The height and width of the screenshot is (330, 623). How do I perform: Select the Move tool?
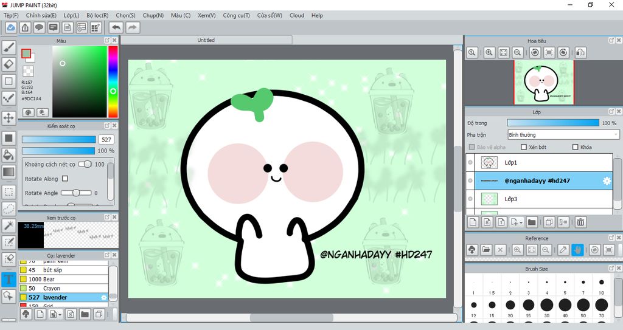9,118
